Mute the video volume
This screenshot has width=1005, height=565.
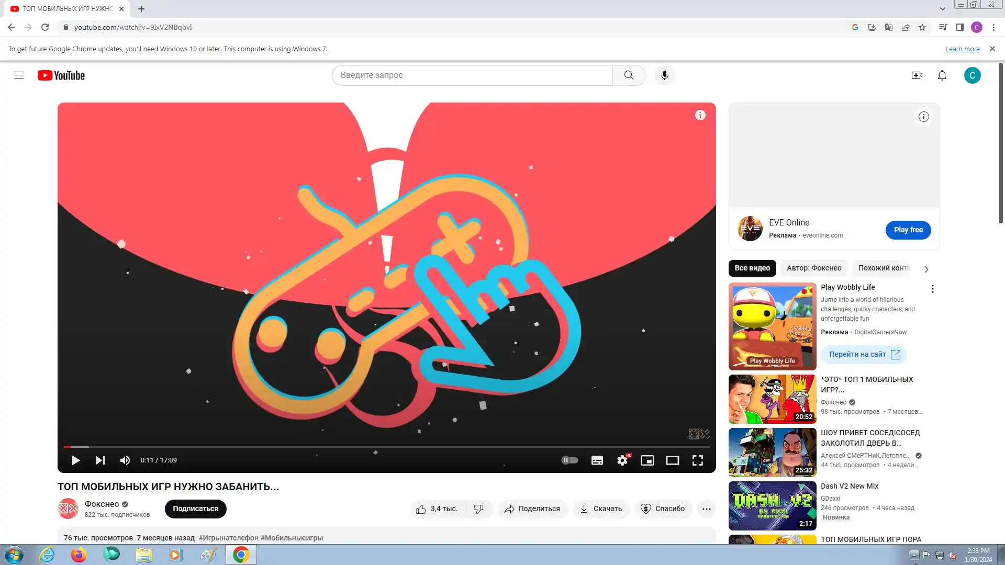coord(125,460)
